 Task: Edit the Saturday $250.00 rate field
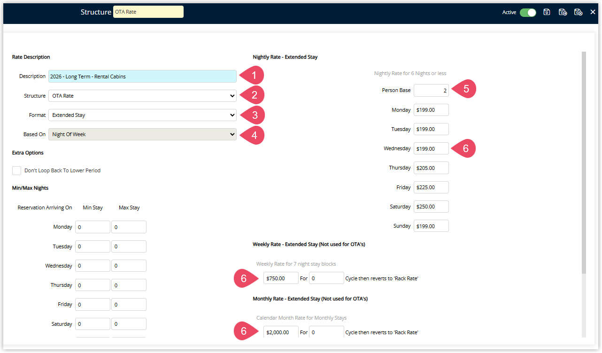431,207
